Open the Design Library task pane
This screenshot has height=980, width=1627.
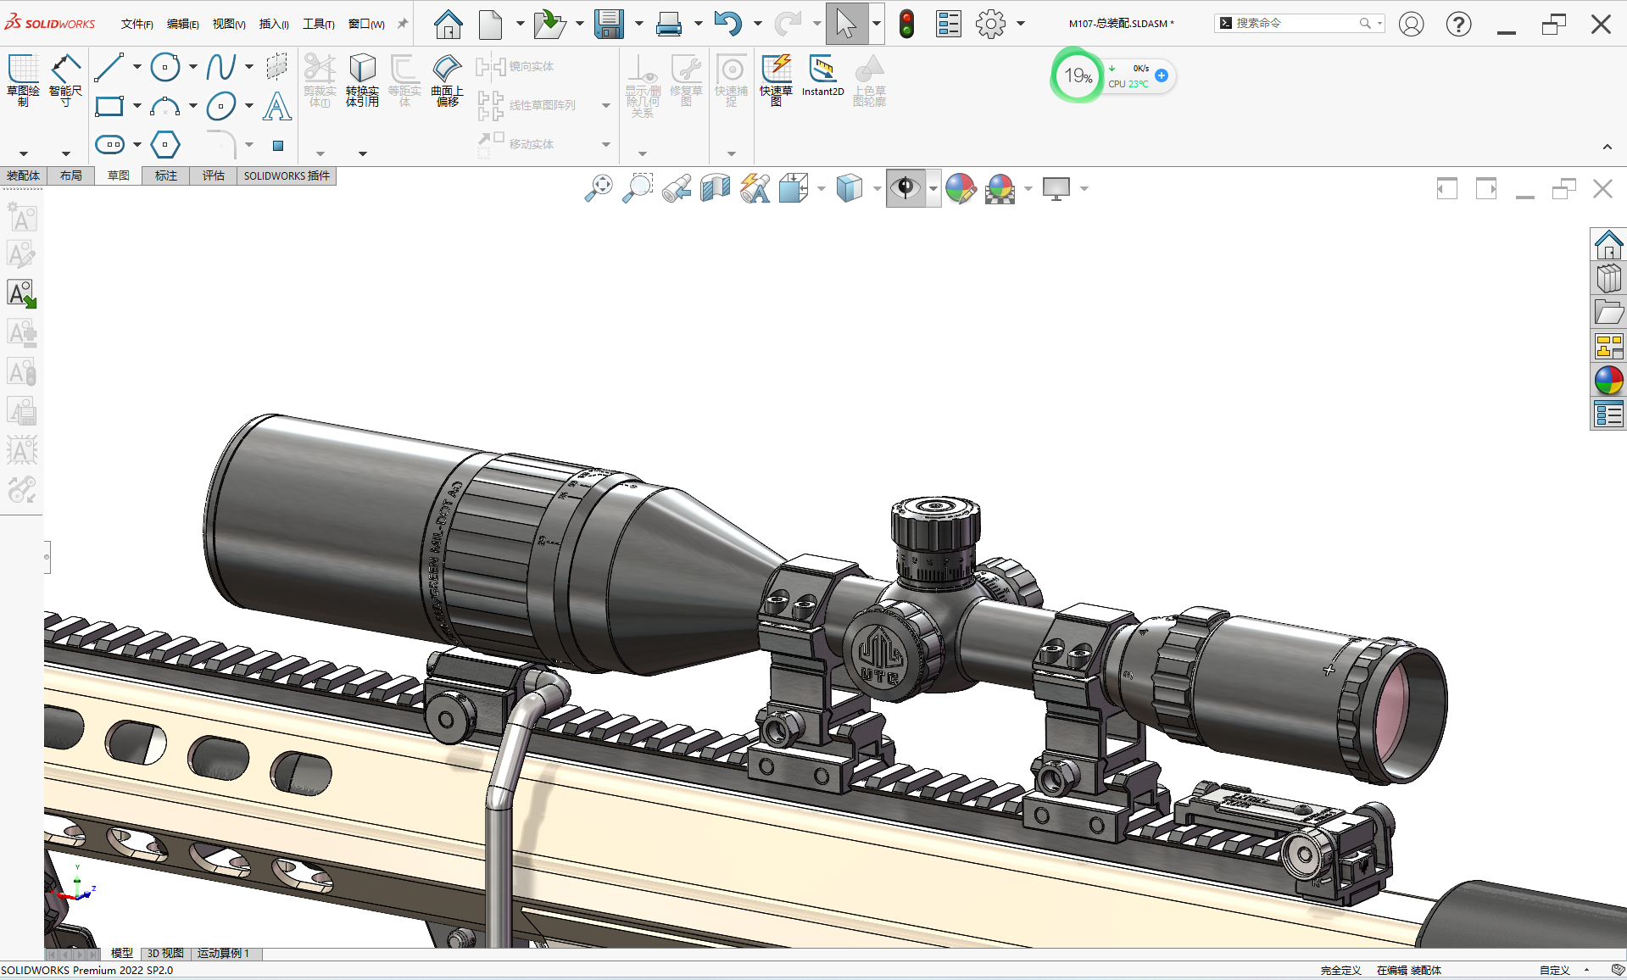click(1608, 279)
